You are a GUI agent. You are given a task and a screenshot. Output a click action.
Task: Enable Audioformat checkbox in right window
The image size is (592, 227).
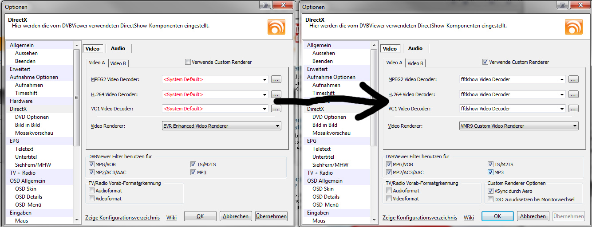[389, 191]
